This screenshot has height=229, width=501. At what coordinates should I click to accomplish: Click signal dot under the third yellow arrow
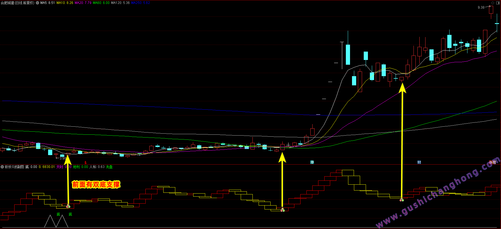point(402,200)
